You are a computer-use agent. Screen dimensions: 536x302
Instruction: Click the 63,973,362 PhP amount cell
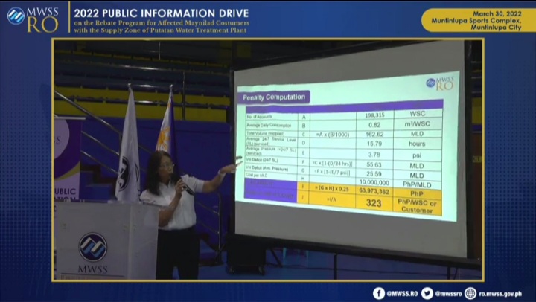(x=375, y=190)
